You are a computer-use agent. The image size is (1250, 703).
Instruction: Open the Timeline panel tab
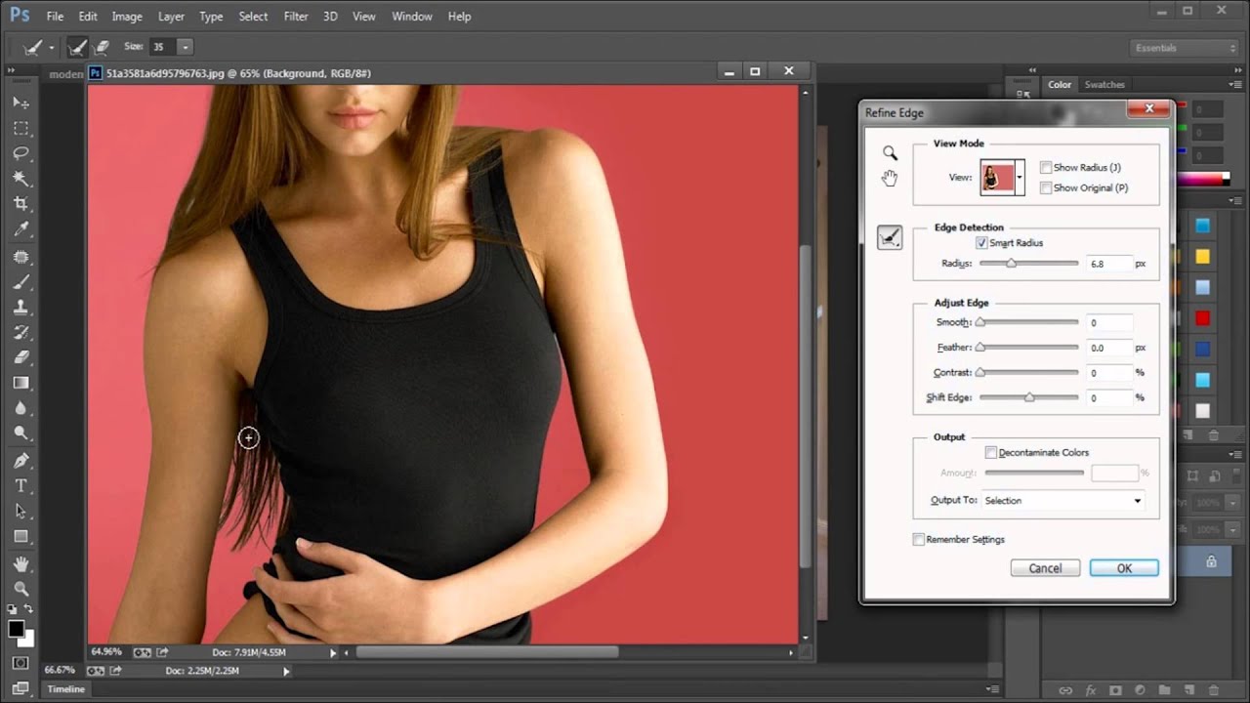[x=66, y=689]
